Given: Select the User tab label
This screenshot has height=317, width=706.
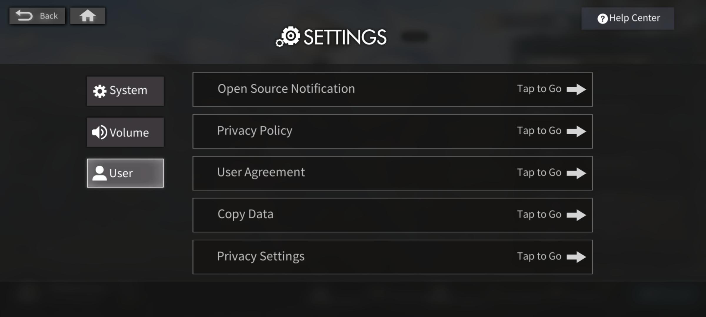Looking at the screenshot, I should [x=121, y=173].
